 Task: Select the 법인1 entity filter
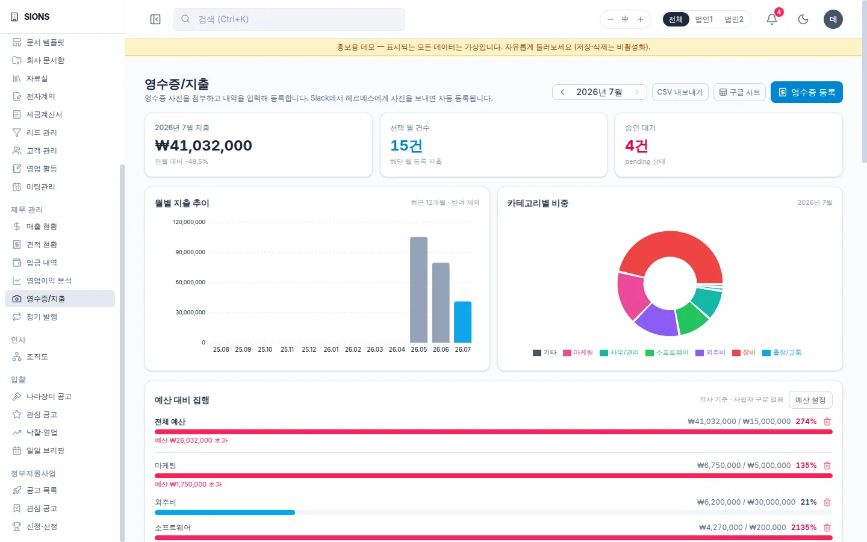(x=704, y=19)
